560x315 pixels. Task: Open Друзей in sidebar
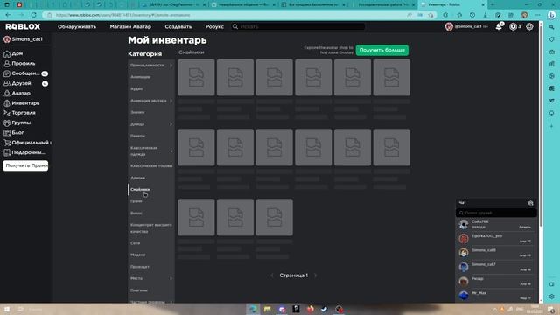pos(21,83)
